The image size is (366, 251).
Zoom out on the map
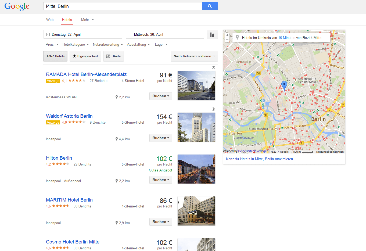point(227,40)
